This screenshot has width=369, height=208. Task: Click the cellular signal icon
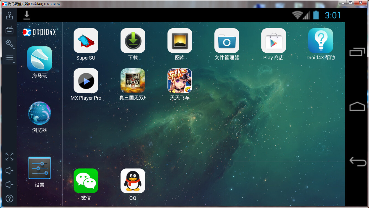(x=306, y=15)
